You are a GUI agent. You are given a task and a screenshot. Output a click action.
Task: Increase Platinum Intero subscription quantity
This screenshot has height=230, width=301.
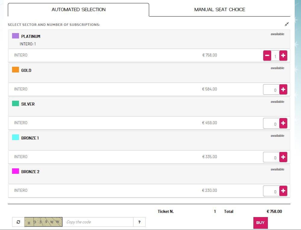(283, 56)
